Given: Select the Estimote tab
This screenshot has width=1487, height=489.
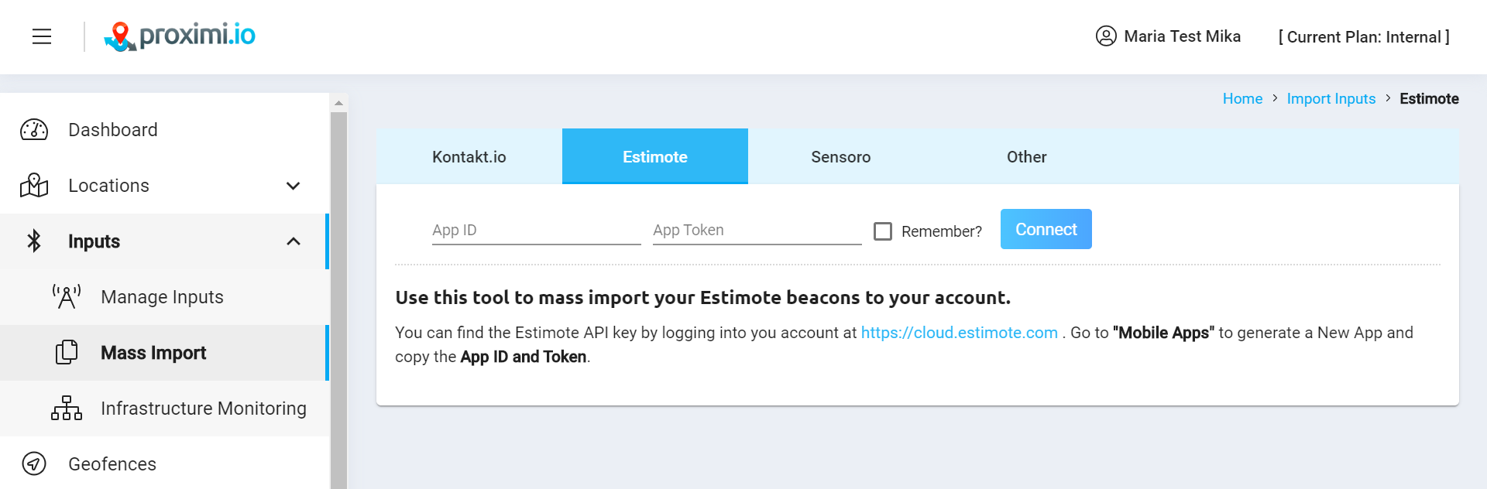Looking at the screenshot, I should (655, 156).
